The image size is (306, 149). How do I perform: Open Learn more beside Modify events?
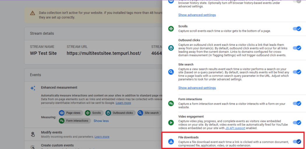click(102, 137)
